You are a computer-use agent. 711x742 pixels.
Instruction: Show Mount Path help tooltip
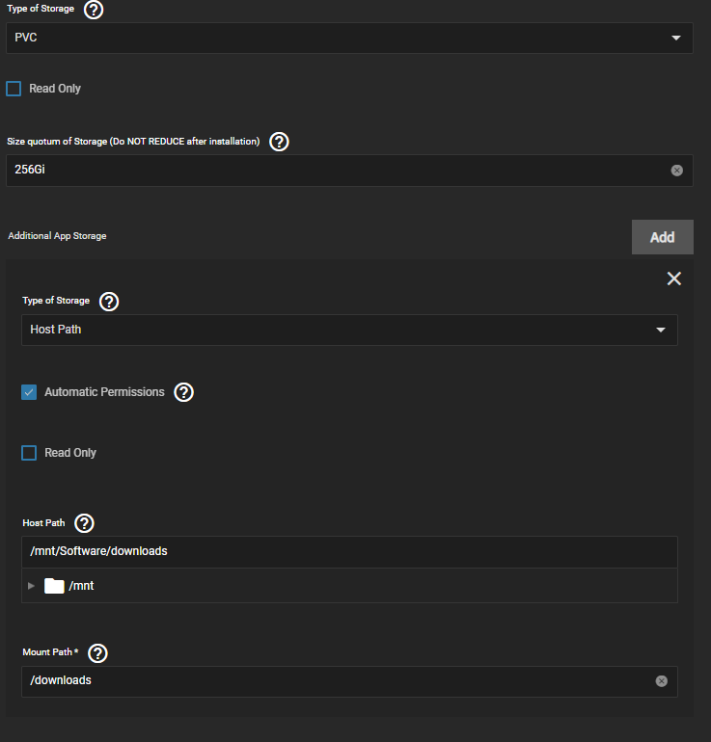(98, 653)
